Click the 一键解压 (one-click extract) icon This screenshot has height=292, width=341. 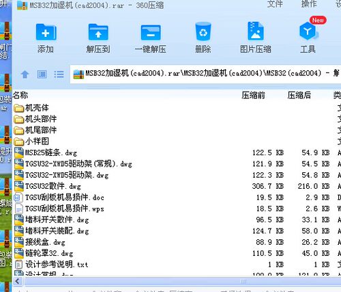point(151,32)
